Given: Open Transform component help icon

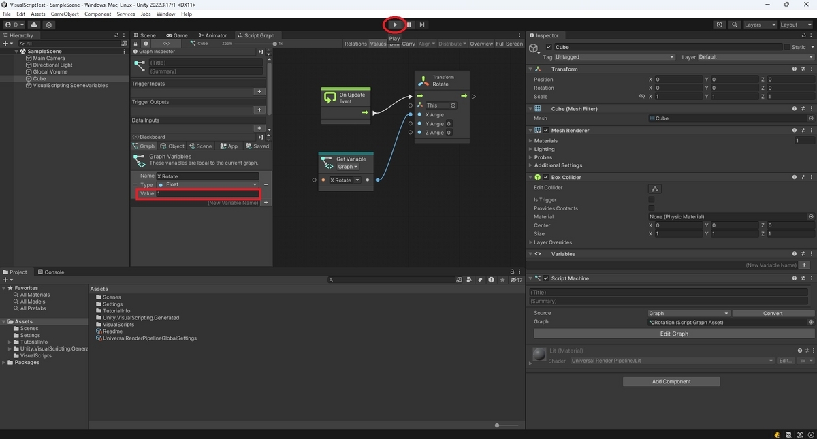Looking at the screenshot, I should 795,69.
